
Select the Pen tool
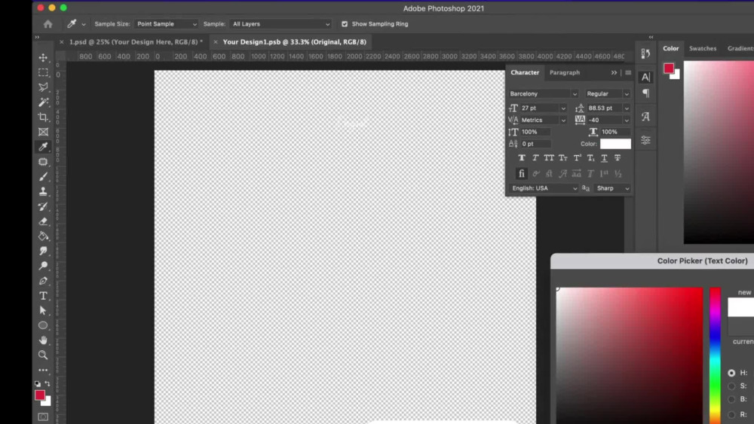coord(43,281)
